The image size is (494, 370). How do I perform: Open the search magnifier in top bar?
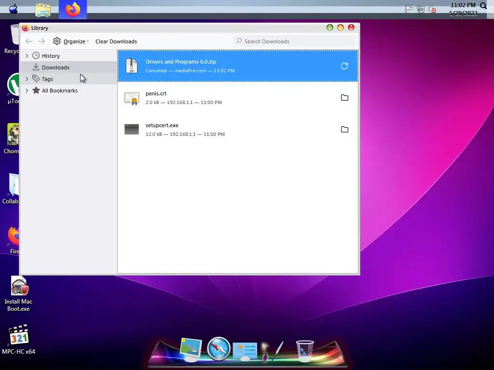pyautogui.click(x=483, y=5)
